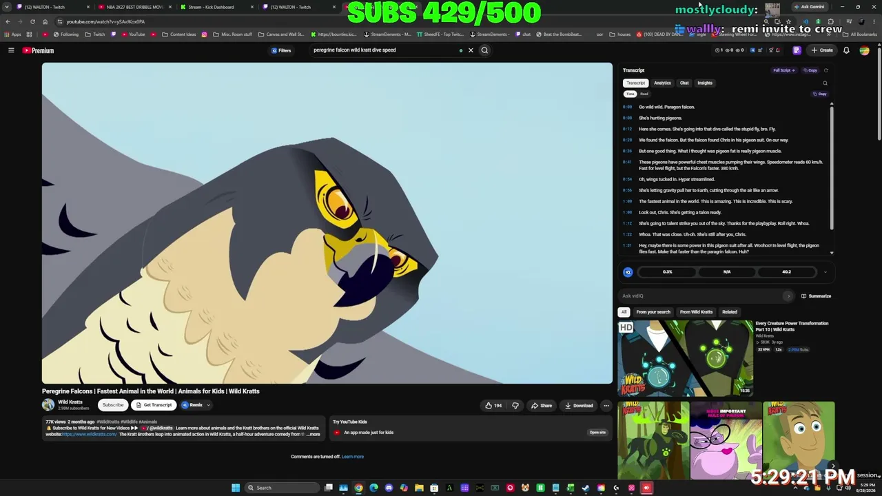Download the video
The width and height of the screenshot is (882, 496).
[x=579, y=406]
